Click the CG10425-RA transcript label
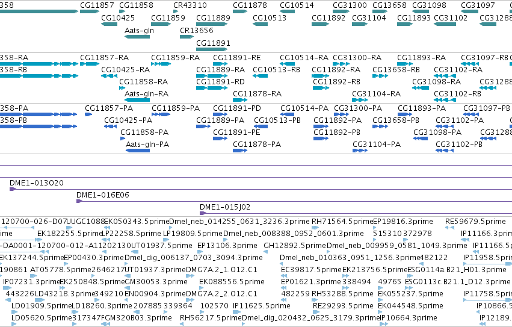The image size is (512, 327). click(x=125, y=70)
